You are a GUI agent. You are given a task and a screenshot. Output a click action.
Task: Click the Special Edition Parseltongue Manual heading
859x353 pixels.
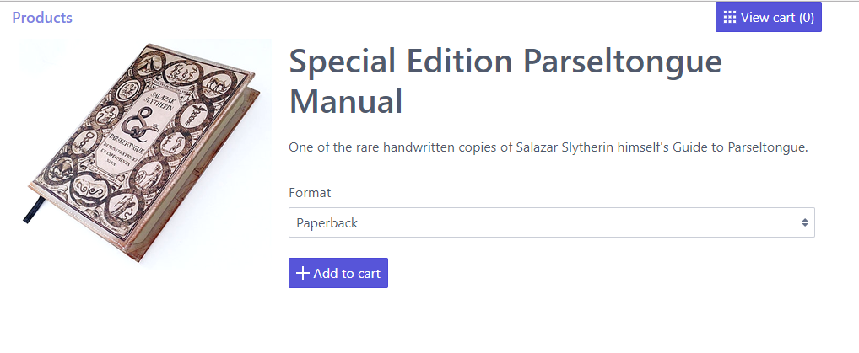click(x=505, y=81)
